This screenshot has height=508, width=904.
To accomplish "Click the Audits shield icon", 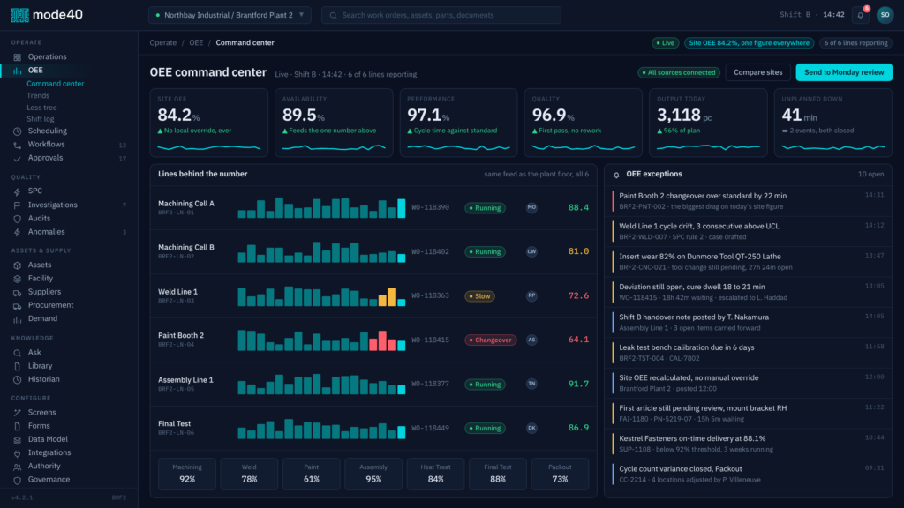I will click(x=18, y=219).
